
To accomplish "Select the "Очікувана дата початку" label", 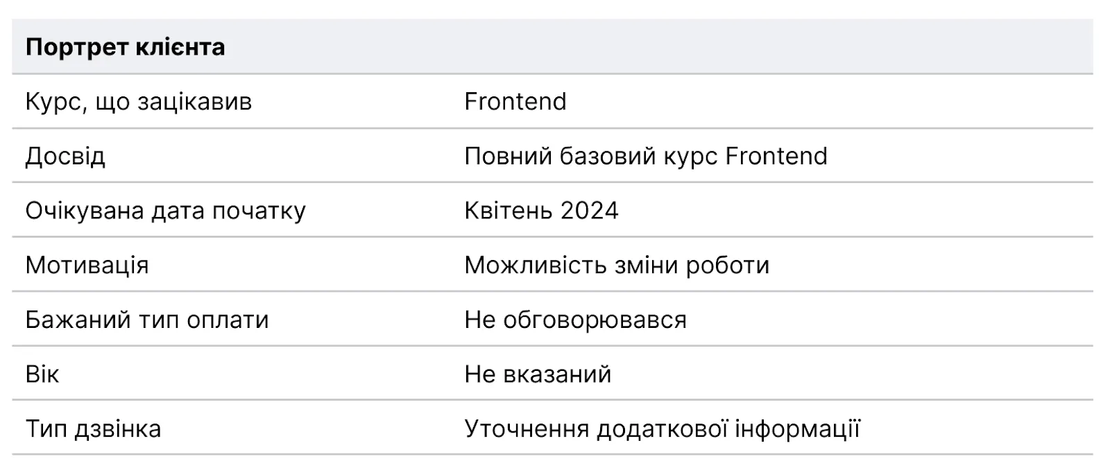I will 165,211.
